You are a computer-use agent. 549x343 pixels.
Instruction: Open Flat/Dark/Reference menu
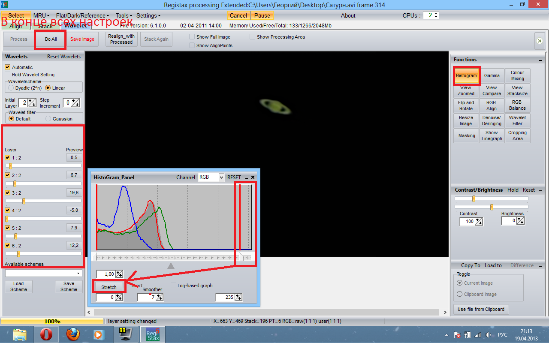pos(82,15)
